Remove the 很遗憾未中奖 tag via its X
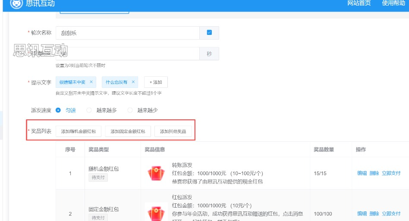 tap(91, 82)
